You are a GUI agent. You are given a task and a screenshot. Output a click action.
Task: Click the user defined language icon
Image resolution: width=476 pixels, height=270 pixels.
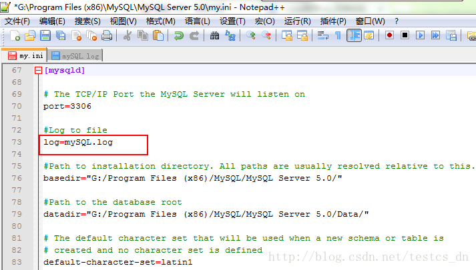click(369, 35)
